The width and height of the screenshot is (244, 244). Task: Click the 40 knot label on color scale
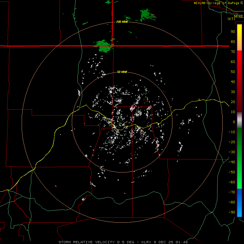[x=233, y=82]
